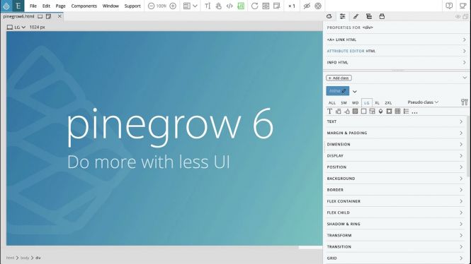The width and height of the screenshot is (471, 264).
Task: Click the grid category icon in properties
Action: pos(397,112)
